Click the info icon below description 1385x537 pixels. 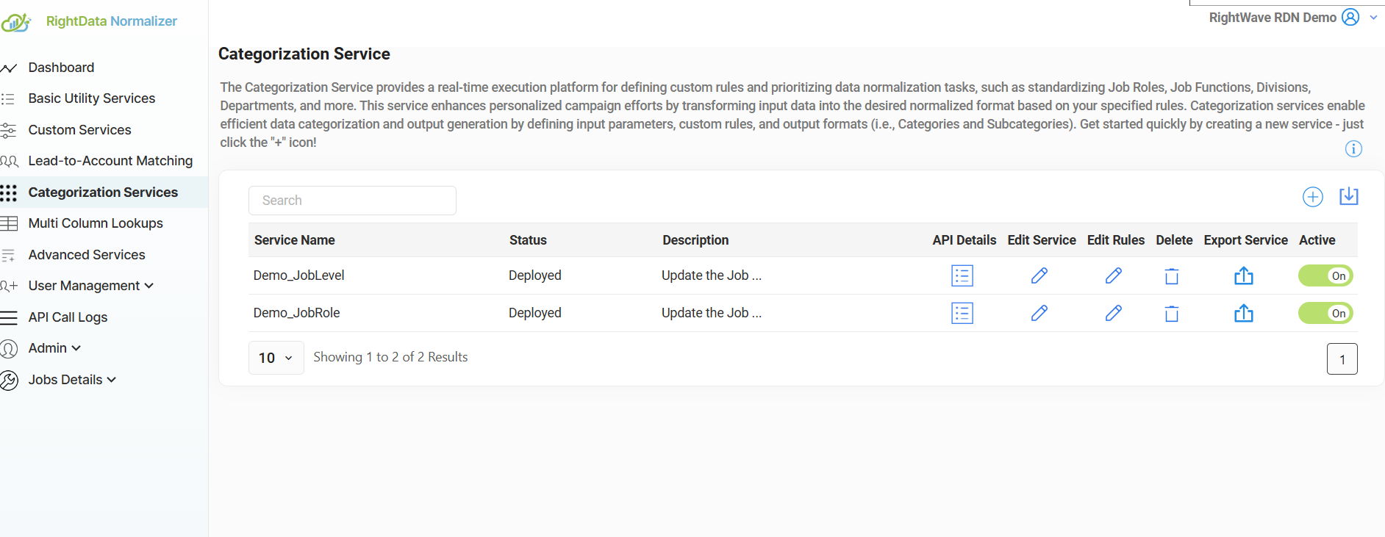[1353, 149]
